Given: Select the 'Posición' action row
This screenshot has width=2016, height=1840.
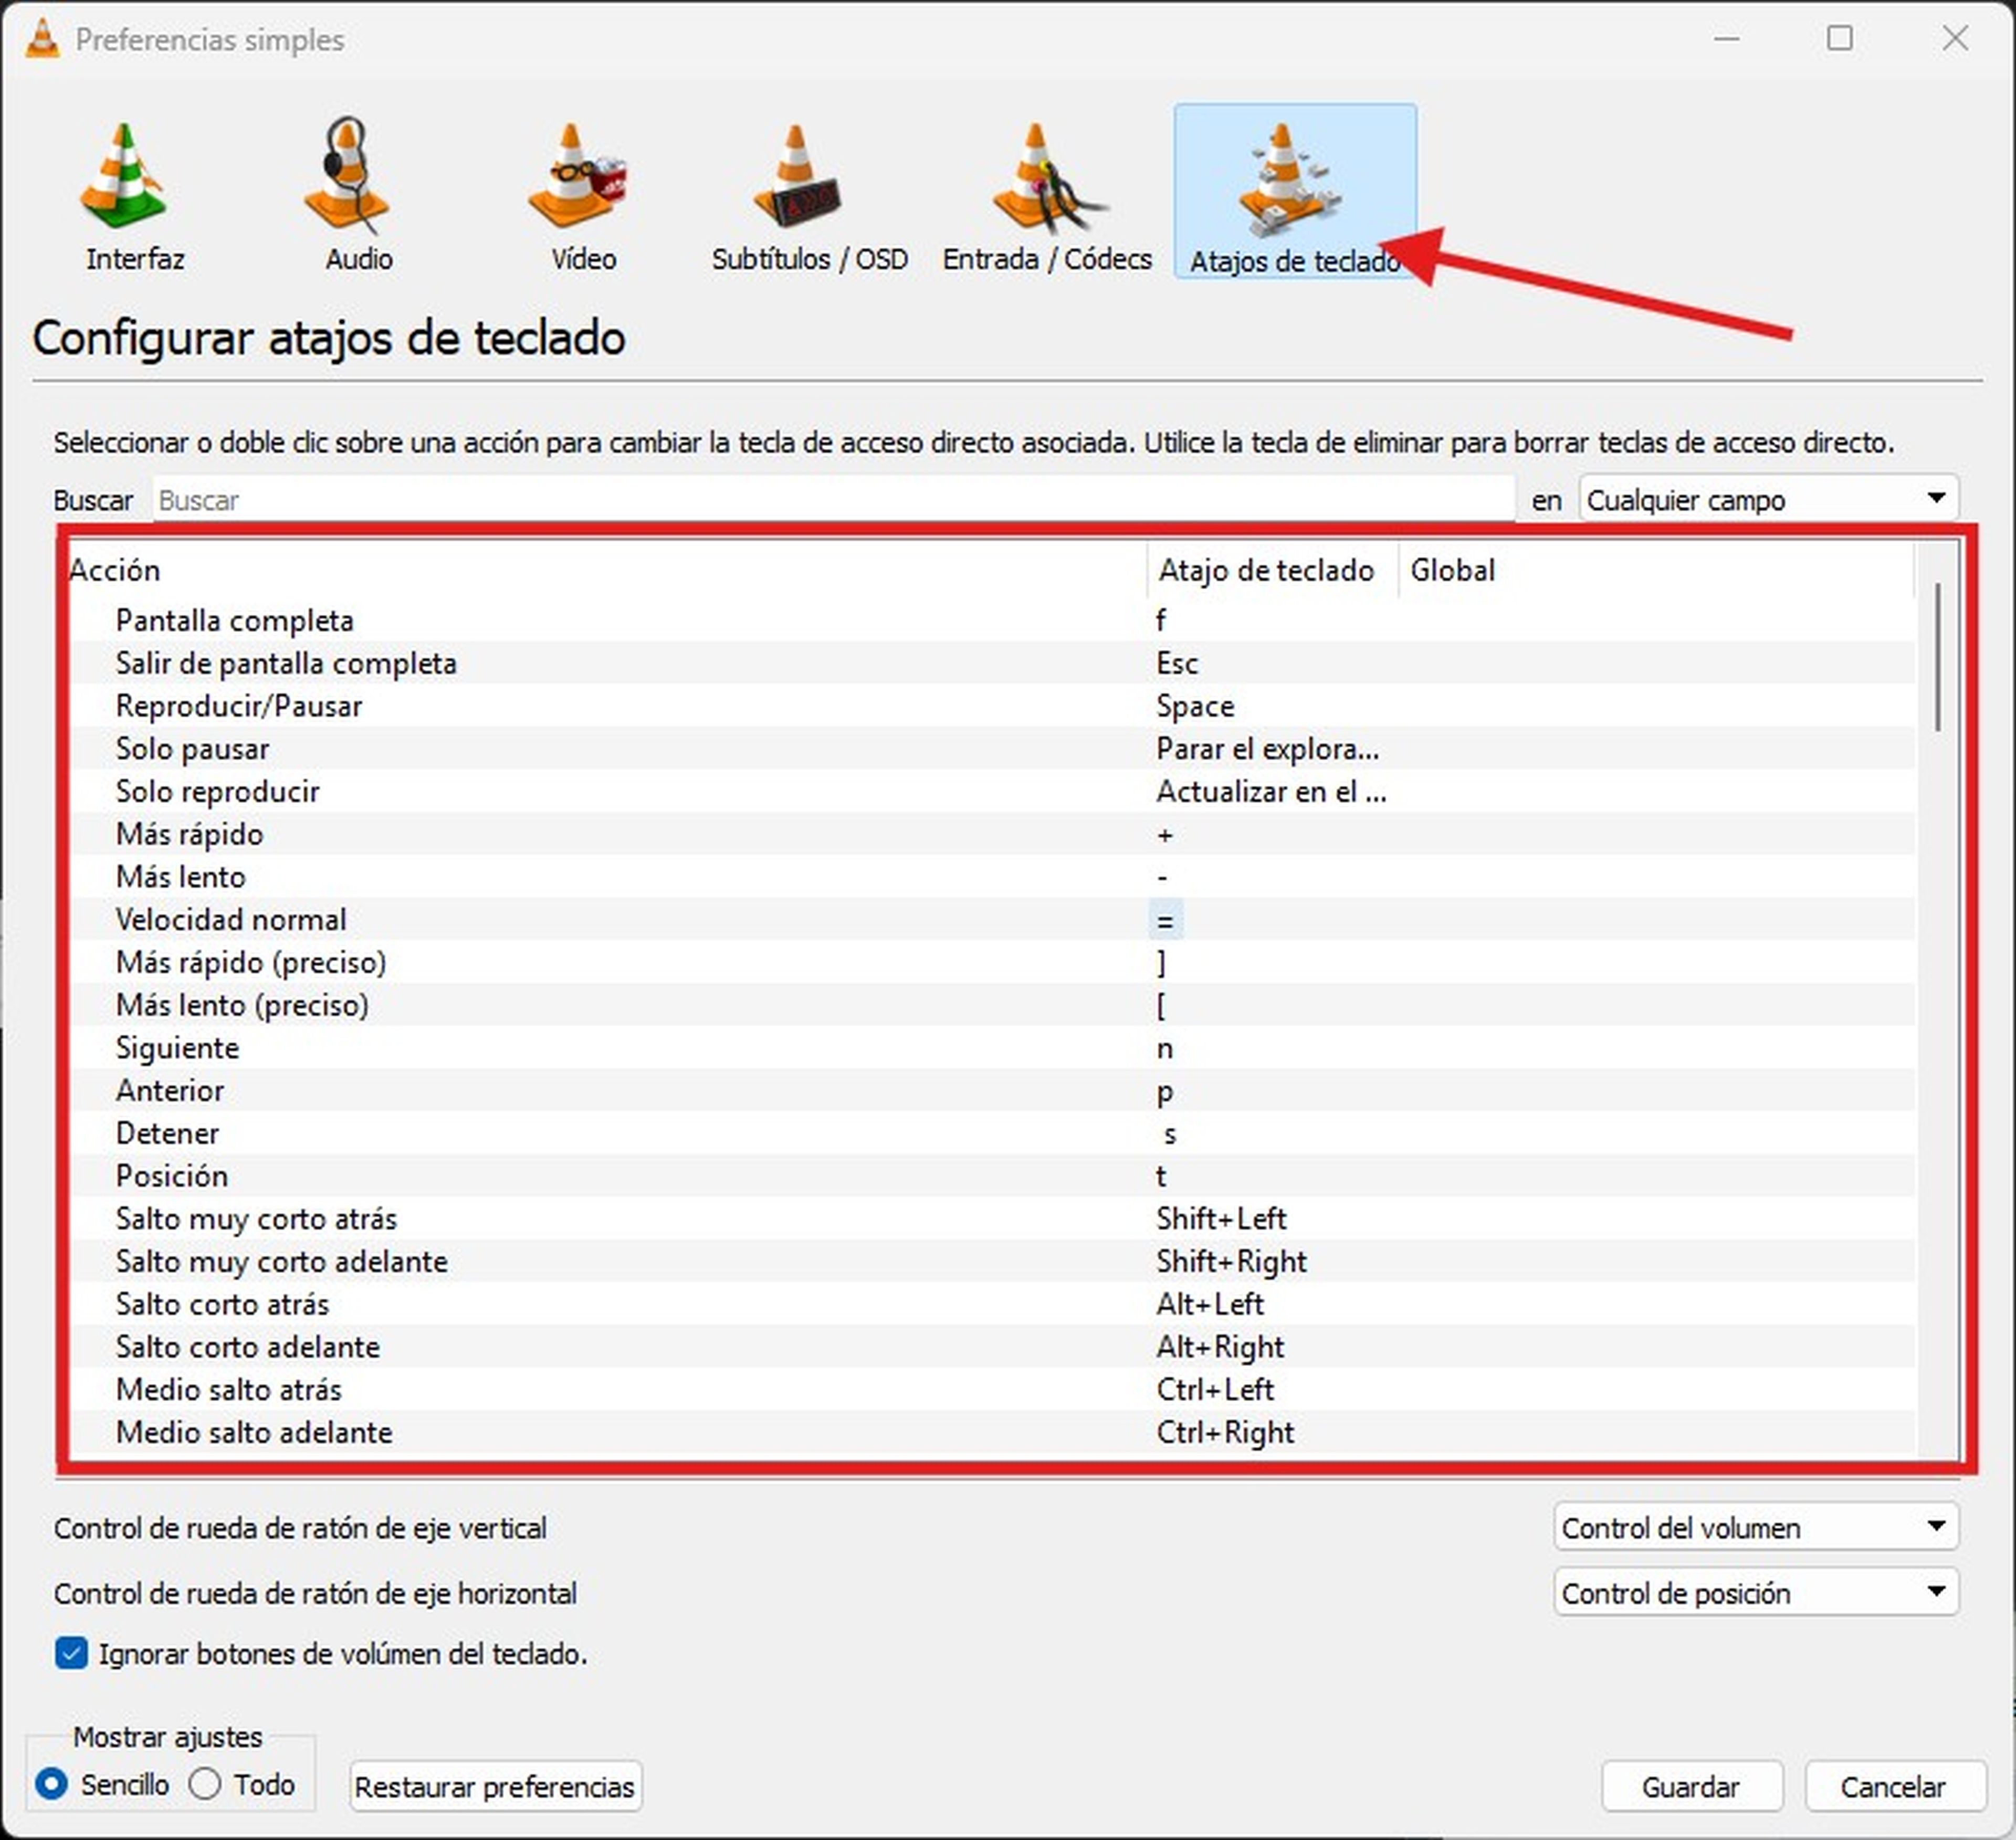Looking at the screenshot, I should click(x=992, y=1175).
